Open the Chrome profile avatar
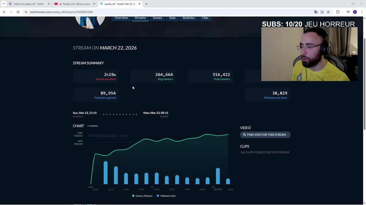 tap(355, 12)
